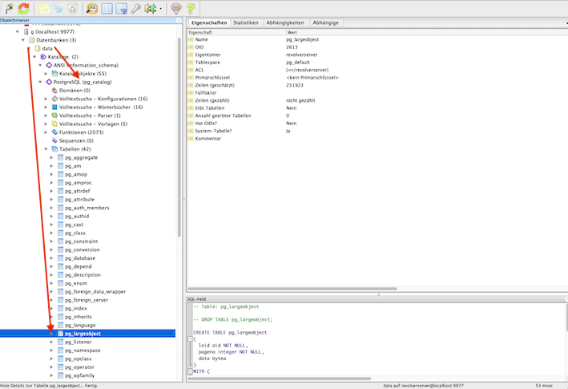This screenshot has height=389, width=568.
Task: Expand Volltextsuche – Parser (1) node
Action: coord(46,115)
